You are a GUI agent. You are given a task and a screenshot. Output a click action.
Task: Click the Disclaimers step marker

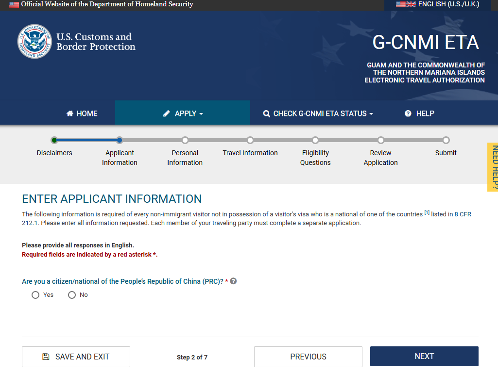[54, 140]
